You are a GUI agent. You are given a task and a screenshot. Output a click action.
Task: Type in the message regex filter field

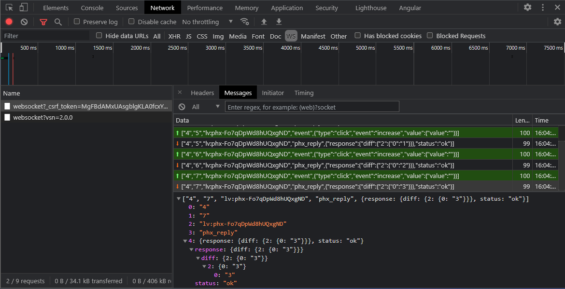tap(312, 106)
